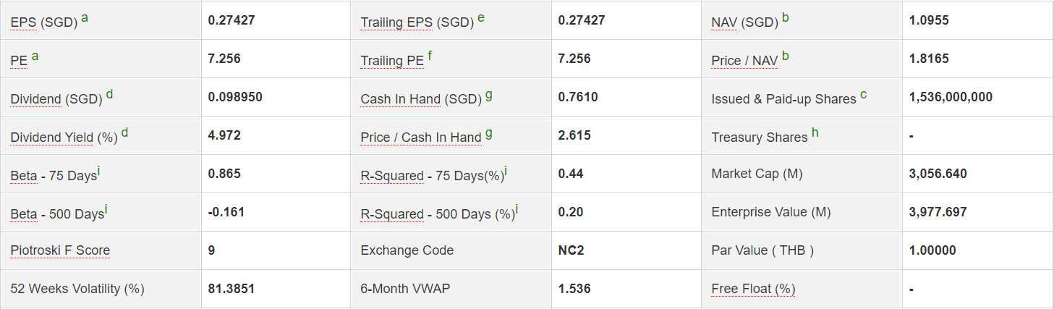Open the plain PE term definition

click(x=19, y=61)
